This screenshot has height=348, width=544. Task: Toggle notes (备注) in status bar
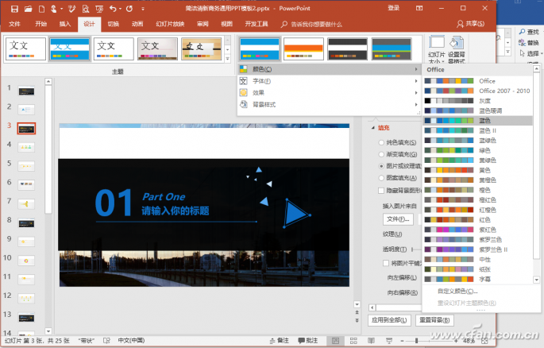[x=280, y=341]
